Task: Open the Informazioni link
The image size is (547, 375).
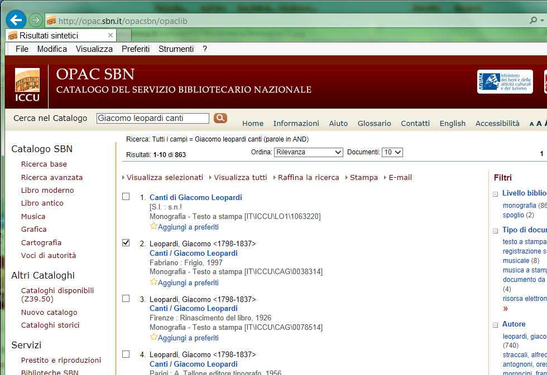Action: (296, 123)
